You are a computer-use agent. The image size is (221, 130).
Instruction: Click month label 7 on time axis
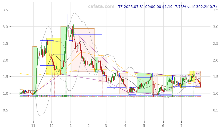181,126
